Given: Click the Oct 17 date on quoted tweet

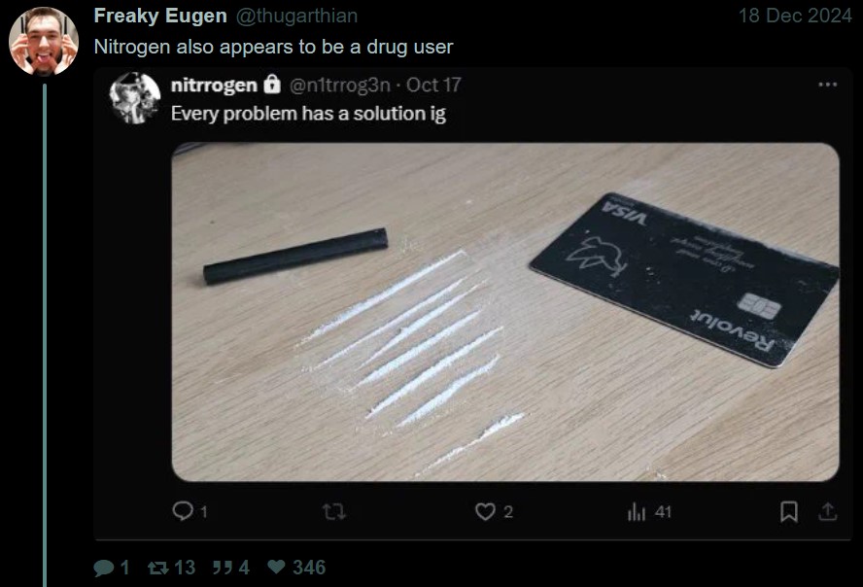Looking at the screenshot, I should 433,85.
